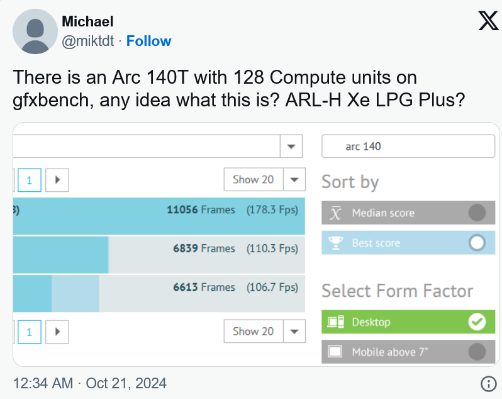The image size is (502, 399).
Task: Open the 12:34 AM Oct 21, 2024 timestamp
Action: point(89,383)
